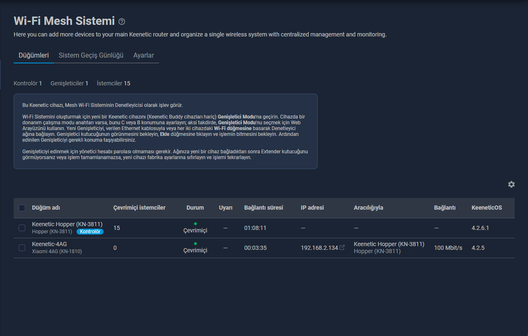This screenshot has height=336, width=528.
Task: Click the Kontrolör badge
Action: coord(90,232)
